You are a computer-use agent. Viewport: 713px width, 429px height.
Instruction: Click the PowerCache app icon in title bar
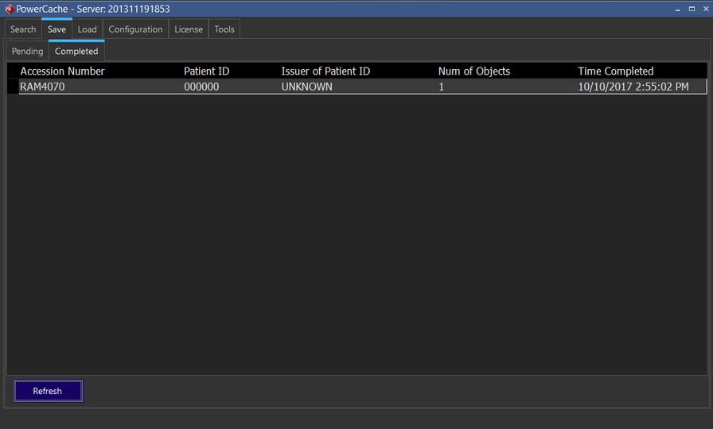[10, 9]
